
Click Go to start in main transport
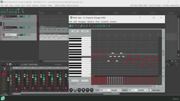coord(2,65)
